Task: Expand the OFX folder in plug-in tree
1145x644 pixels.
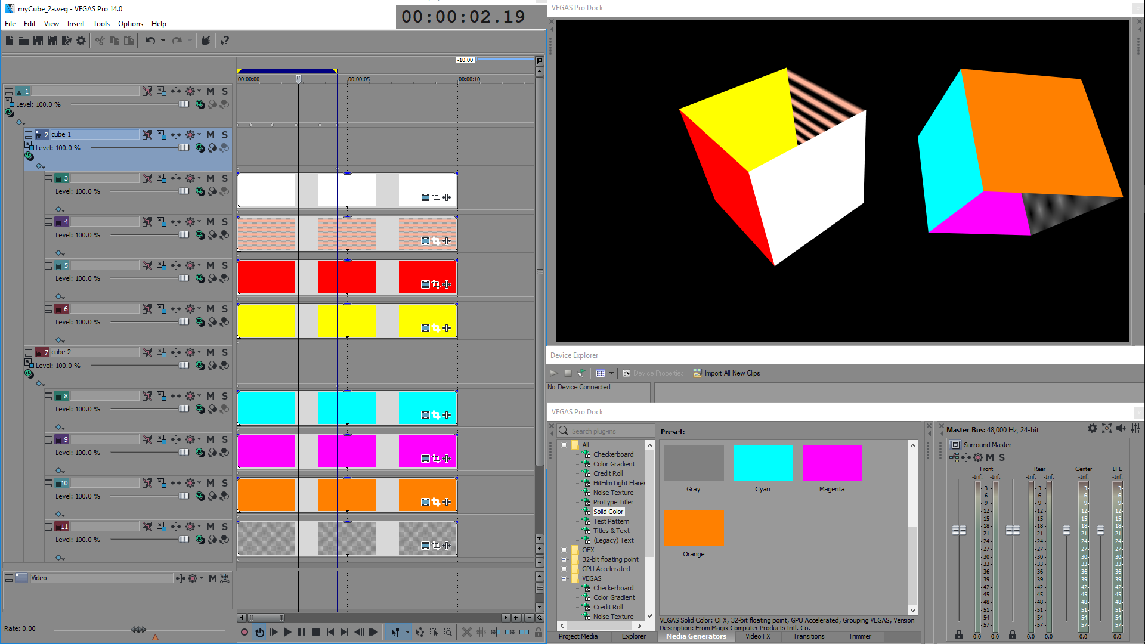Action: click(564, 550)
